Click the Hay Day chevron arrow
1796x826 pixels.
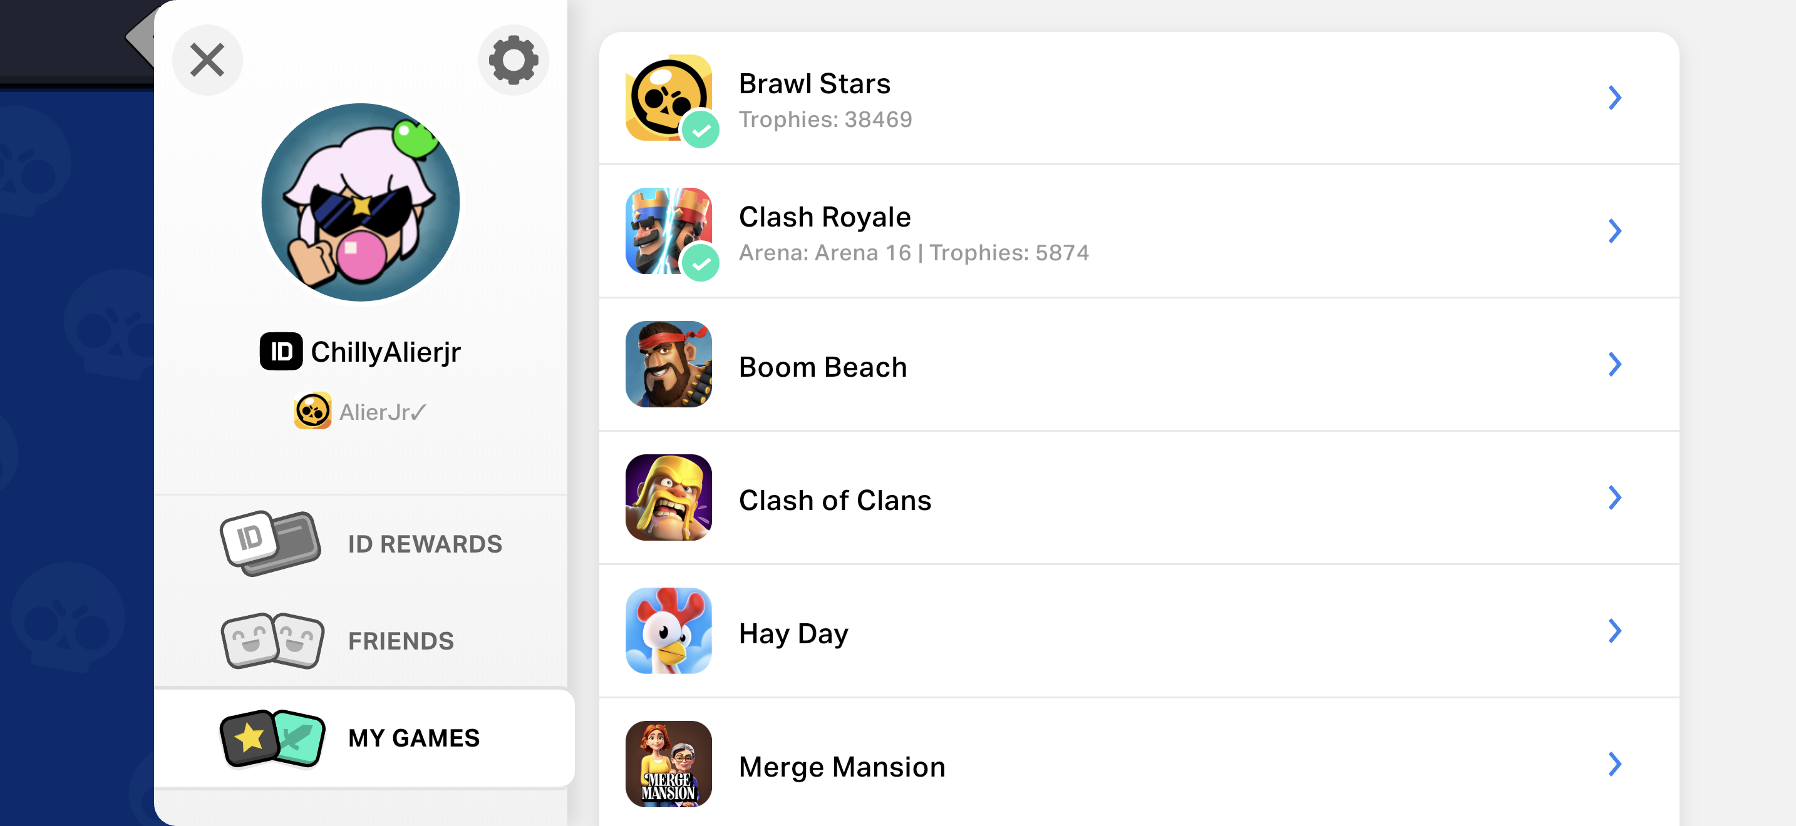[1615, 631]
